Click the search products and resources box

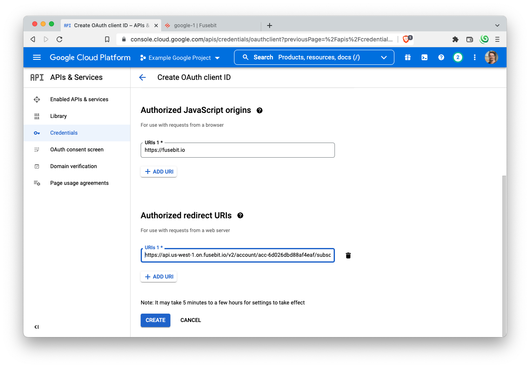tap(314, 58)
